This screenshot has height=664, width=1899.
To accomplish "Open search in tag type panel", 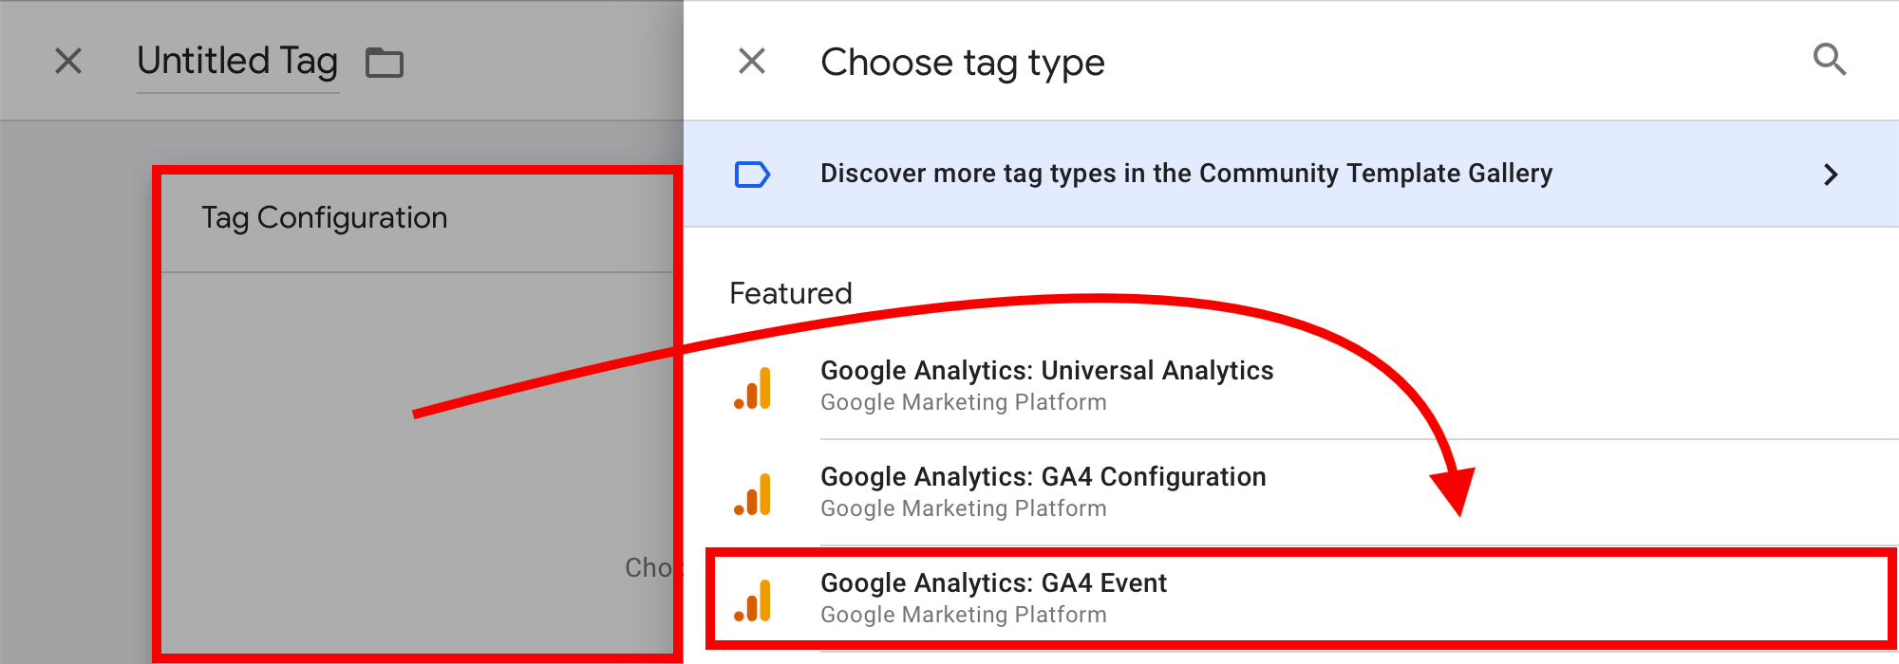I will click(1830, 60).
